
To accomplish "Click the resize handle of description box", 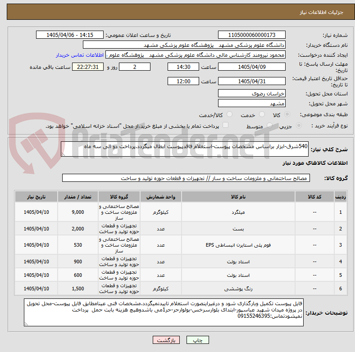I will coord(63,154).
